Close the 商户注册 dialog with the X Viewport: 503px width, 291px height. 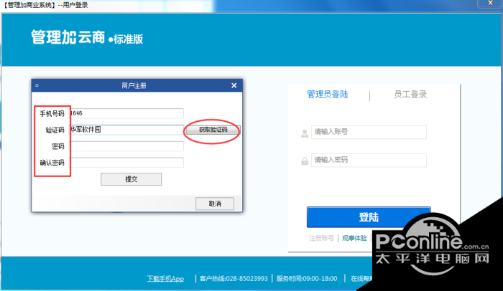click(234, 85)
